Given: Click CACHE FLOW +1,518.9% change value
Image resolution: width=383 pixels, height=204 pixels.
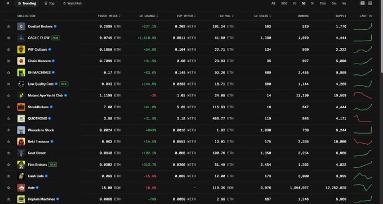Looking at the screenshot, I should pos(147,38).
